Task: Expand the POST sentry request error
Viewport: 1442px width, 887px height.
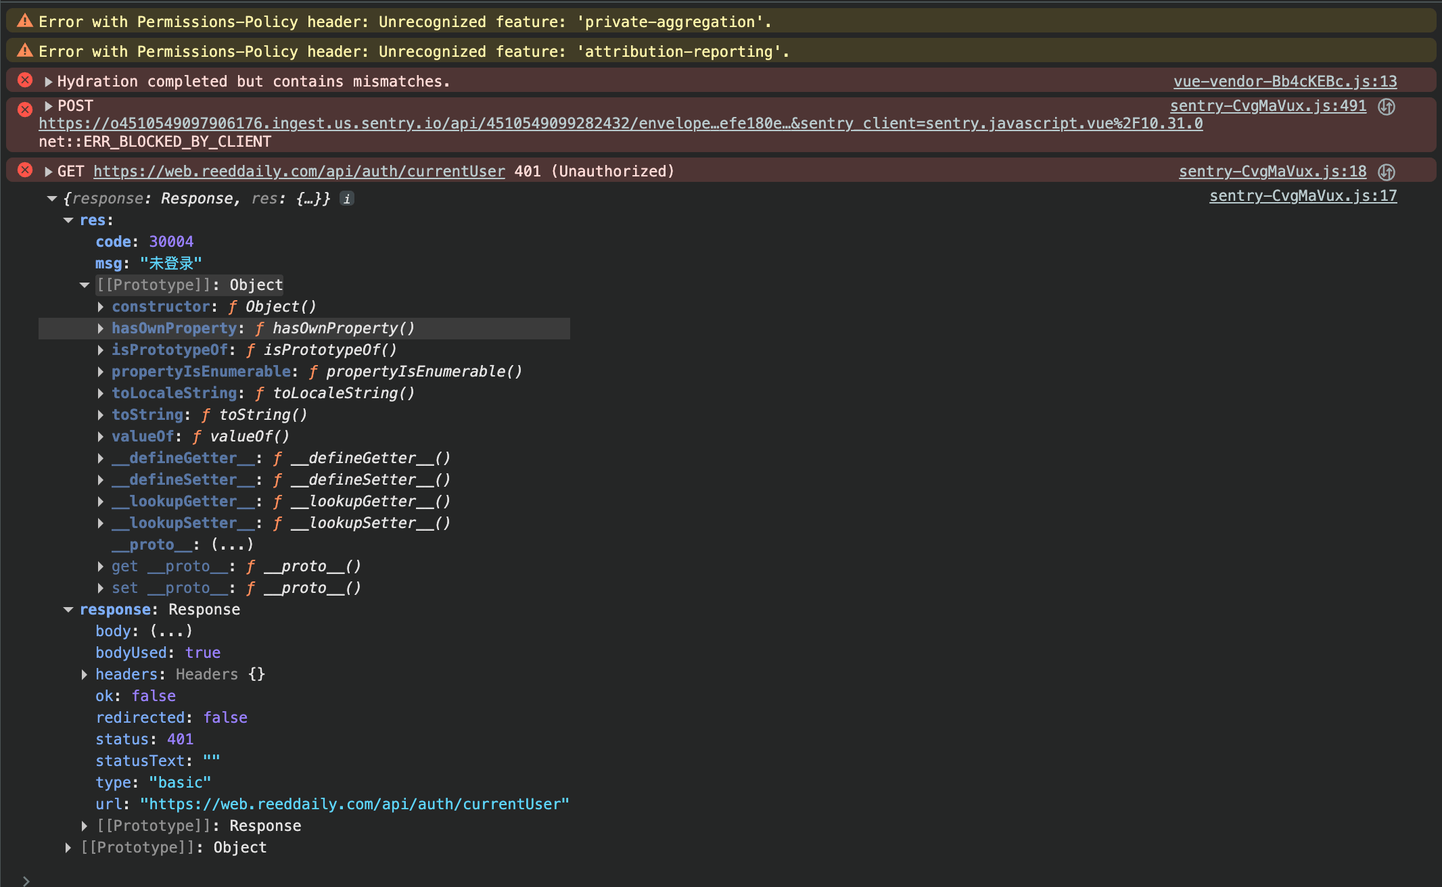Action: point(49,106)
